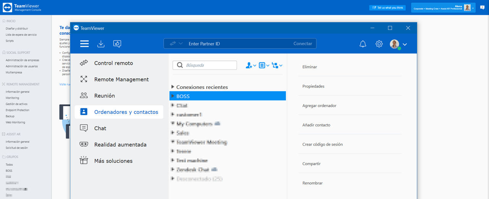Click the Búsqueda search field
The width and height of the screenshot is (489, 199).
205,65
